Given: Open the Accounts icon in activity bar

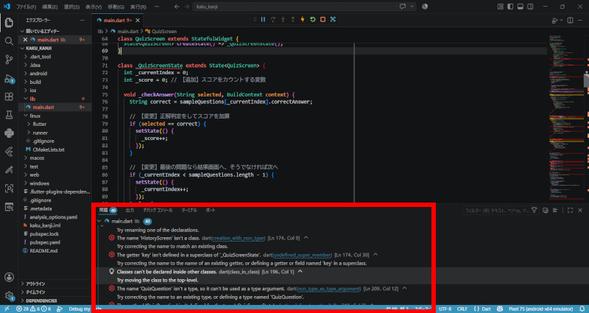Looking at the screenshot, I should point(9,278).
